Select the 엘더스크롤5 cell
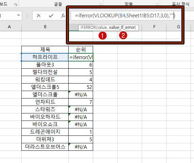 point(45,87)
